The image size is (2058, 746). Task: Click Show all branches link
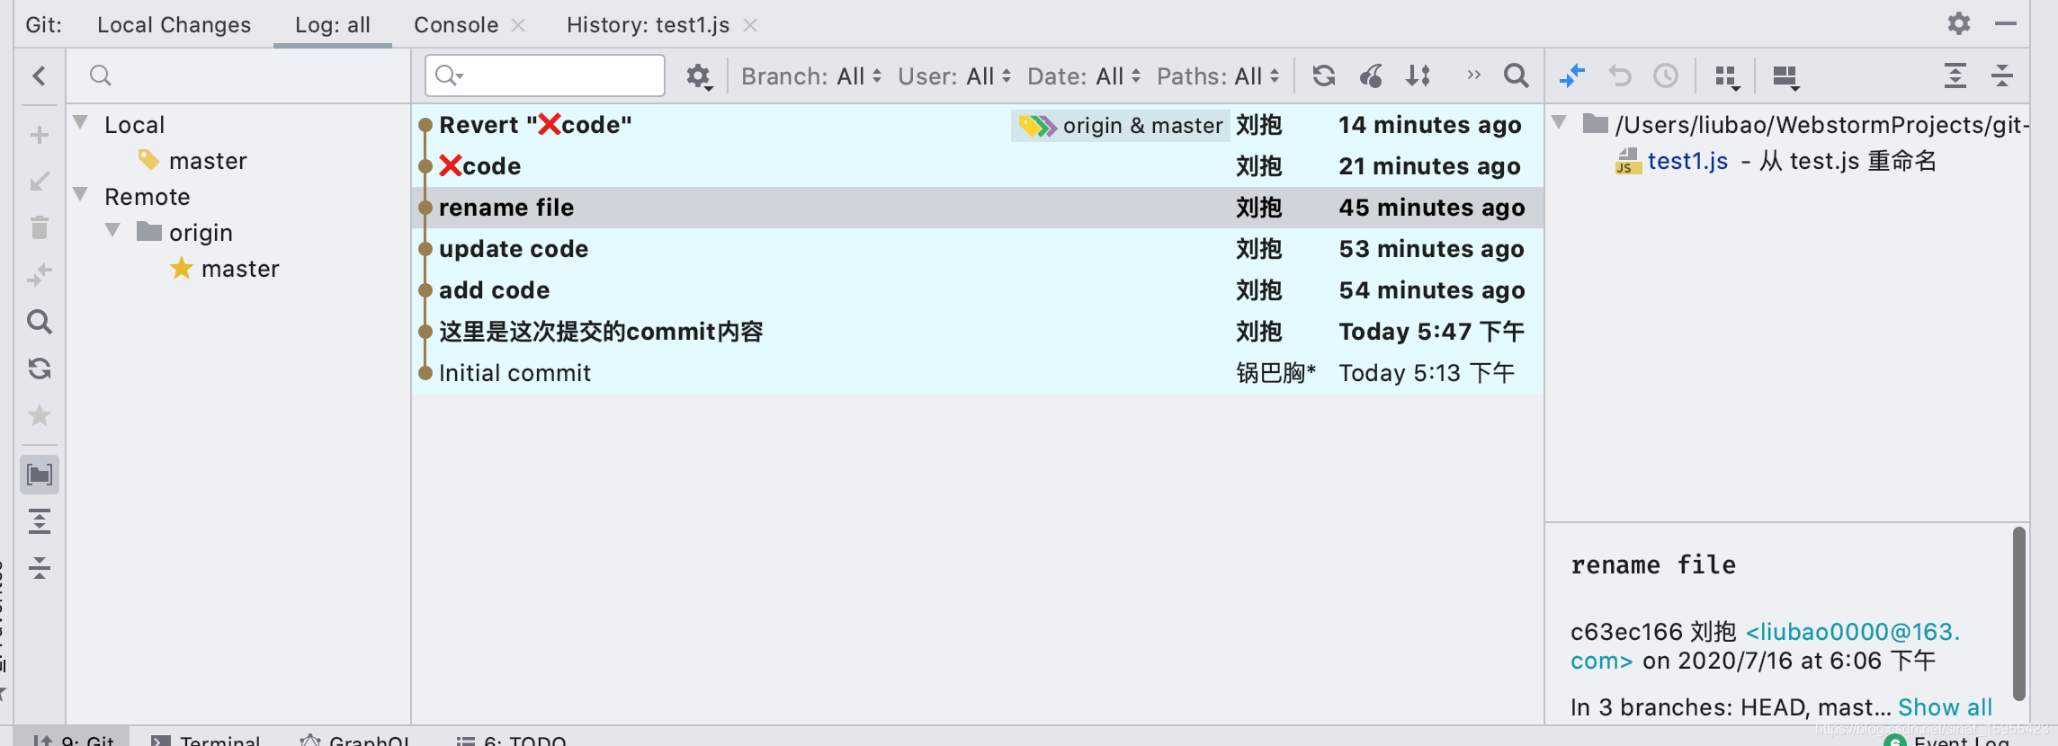[x=1945, y=707]
